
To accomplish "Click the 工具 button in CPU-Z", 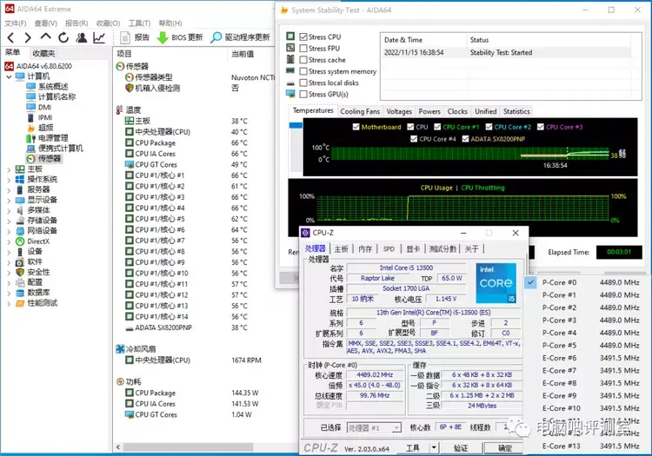I will coord(413,448).
